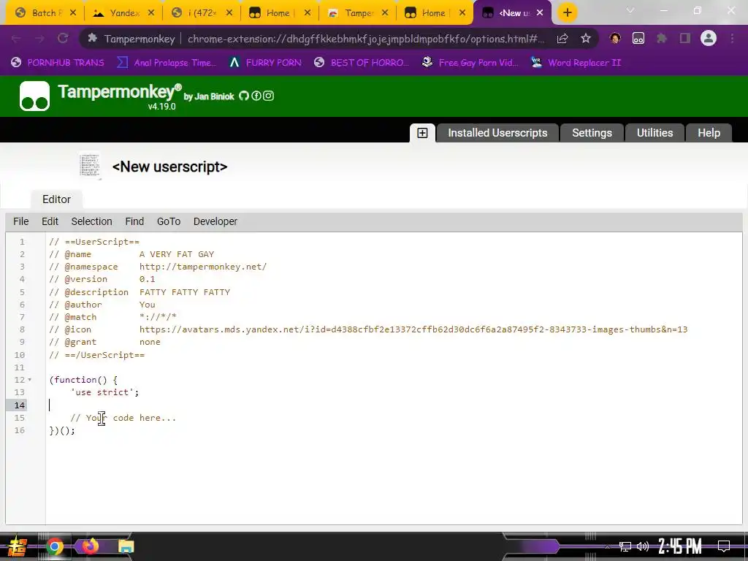Open Chrome's three-dot menu
The width and height of the screenshot is (748, 561).
click(732, 38)
